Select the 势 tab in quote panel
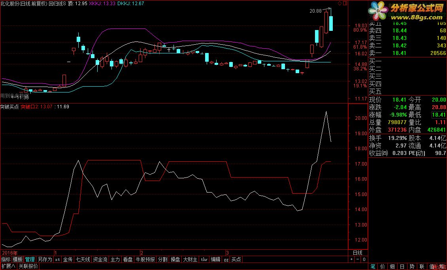Image resolution: width=447 pixels, height=270 pixels. [x=412, y=266]
